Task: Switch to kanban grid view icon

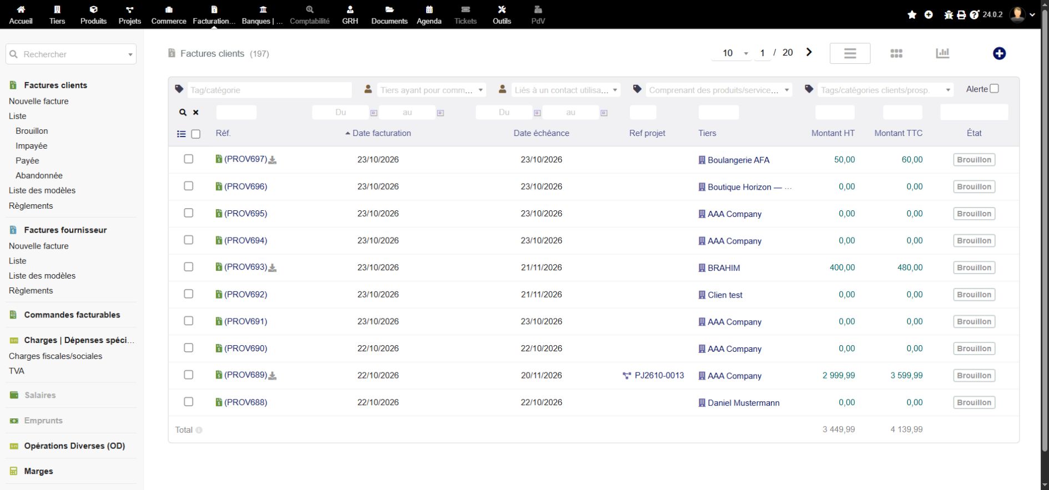Action: [896, 53]
